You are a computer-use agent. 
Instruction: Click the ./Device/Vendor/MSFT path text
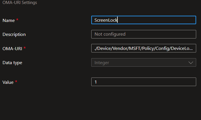click(144, 48)
